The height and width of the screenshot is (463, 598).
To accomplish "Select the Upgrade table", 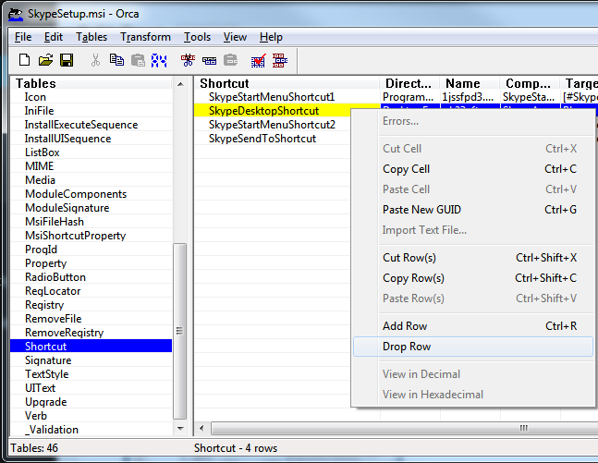I will tap(92, 402).
